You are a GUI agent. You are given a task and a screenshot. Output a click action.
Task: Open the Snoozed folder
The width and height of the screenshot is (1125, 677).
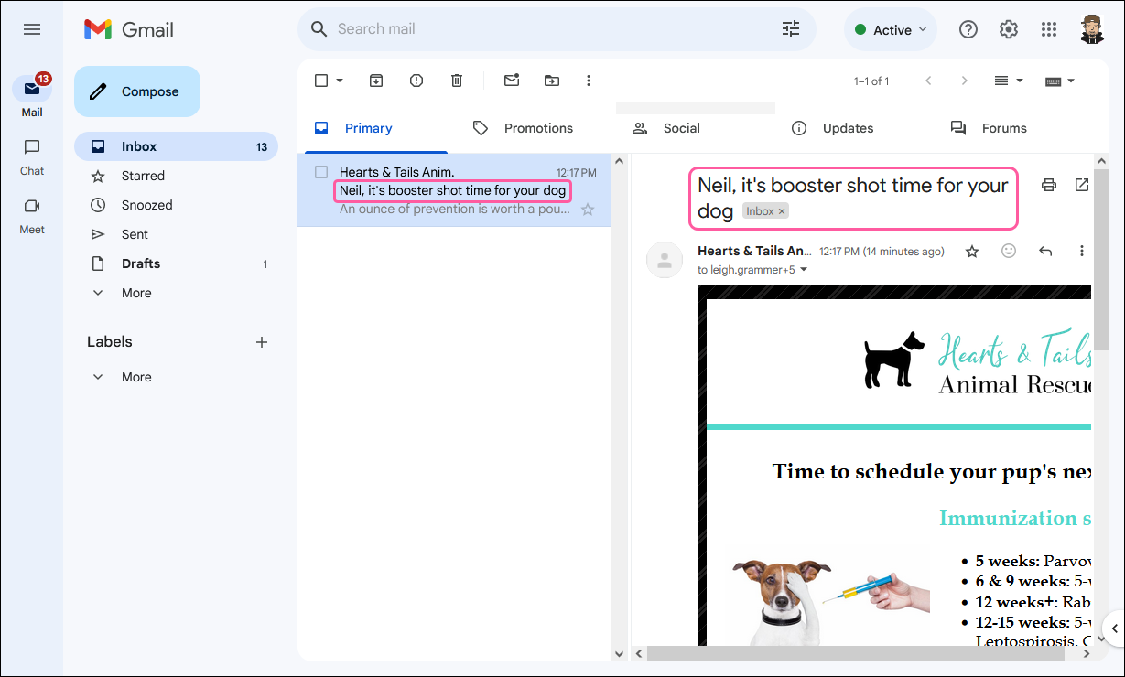[176, 205]
